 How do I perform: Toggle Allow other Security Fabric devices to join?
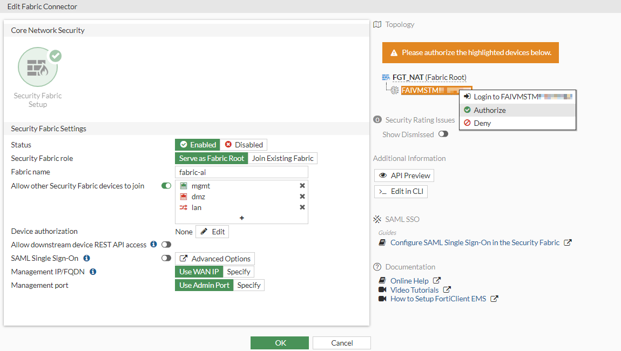click(x=166, y=186)
